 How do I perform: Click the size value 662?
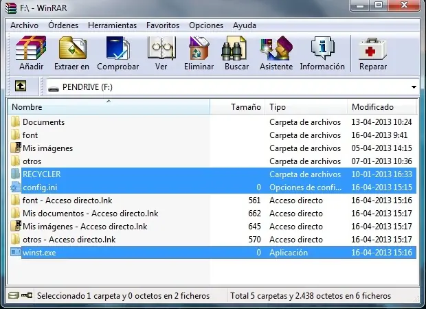tap(254, 213)
